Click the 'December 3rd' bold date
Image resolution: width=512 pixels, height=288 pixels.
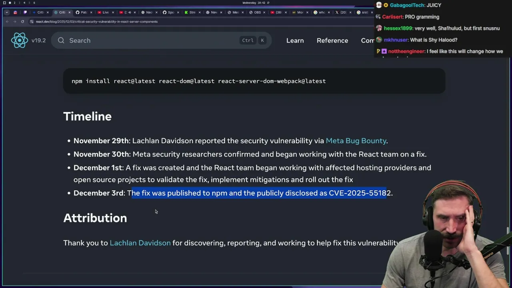tap(98, 193)
